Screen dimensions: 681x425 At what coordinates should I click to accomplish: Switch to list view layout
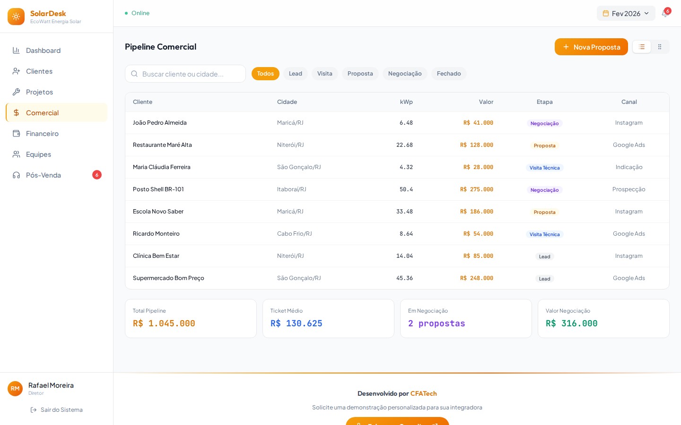click(x=642, y=47)
